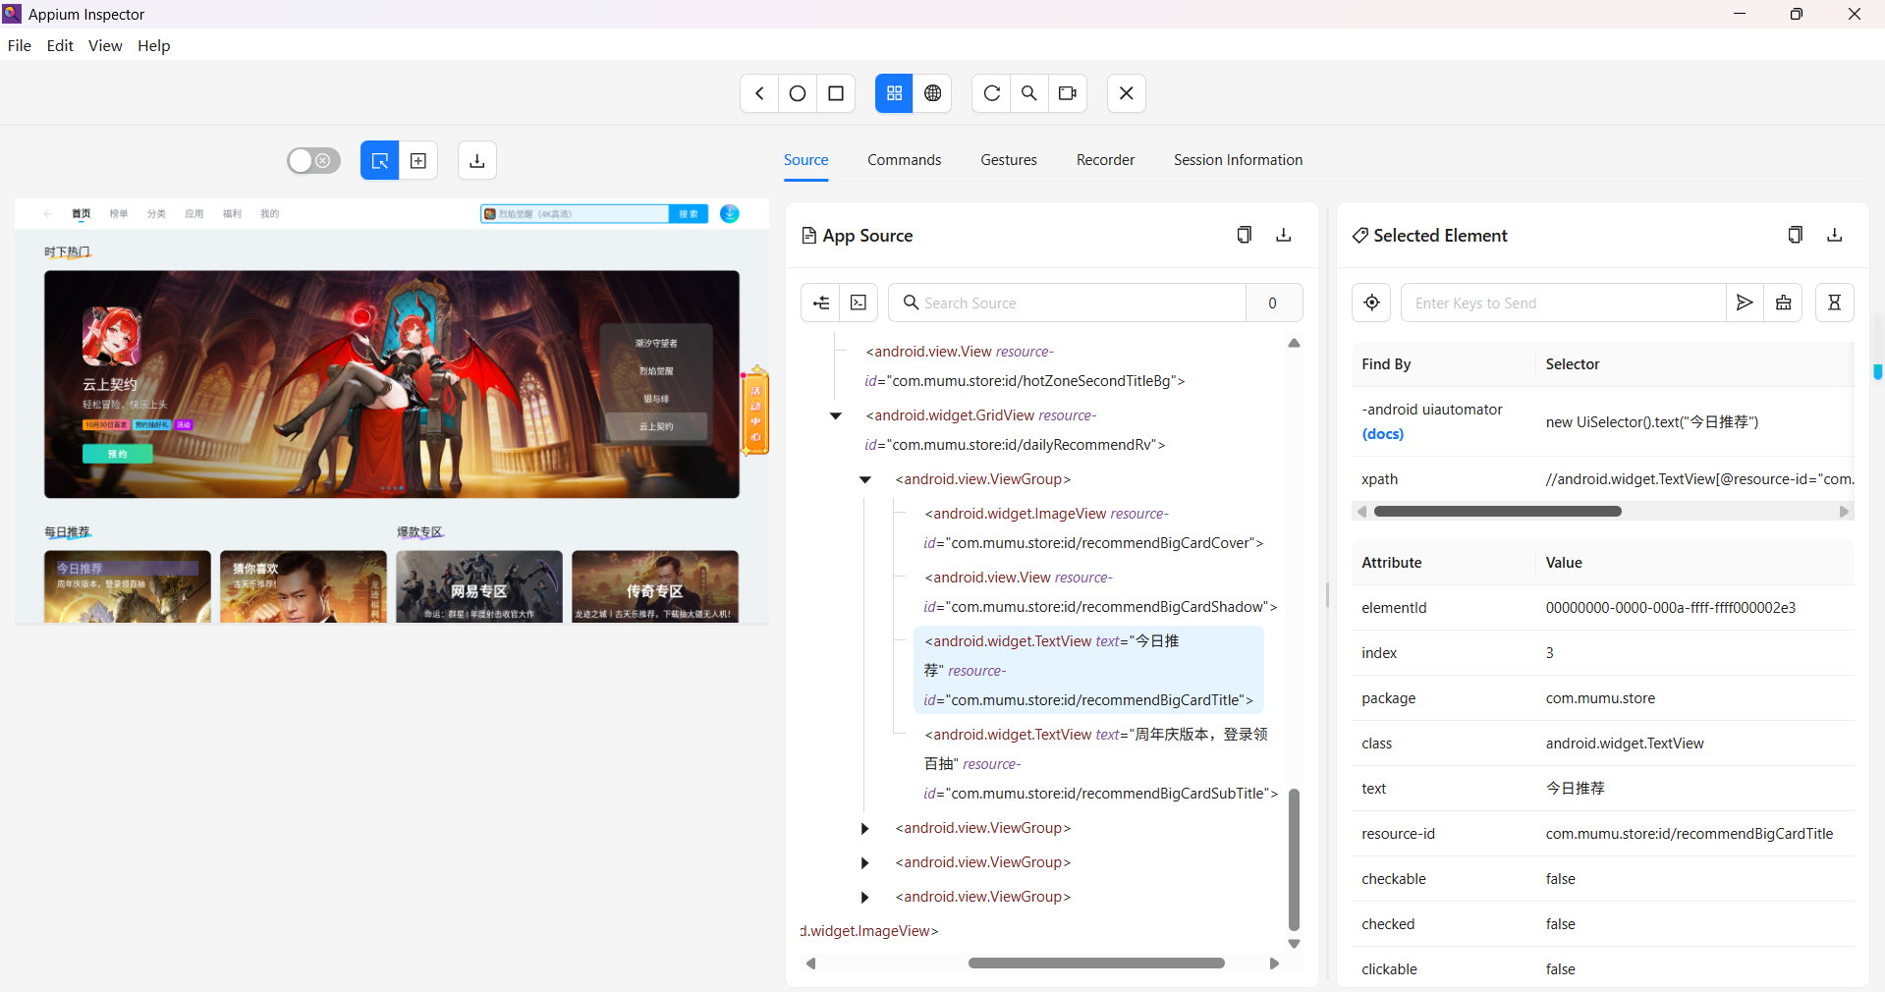Click the 传奇专区 card in screenshot
The image size is (1885, 992).
click(x=655, y=586)
